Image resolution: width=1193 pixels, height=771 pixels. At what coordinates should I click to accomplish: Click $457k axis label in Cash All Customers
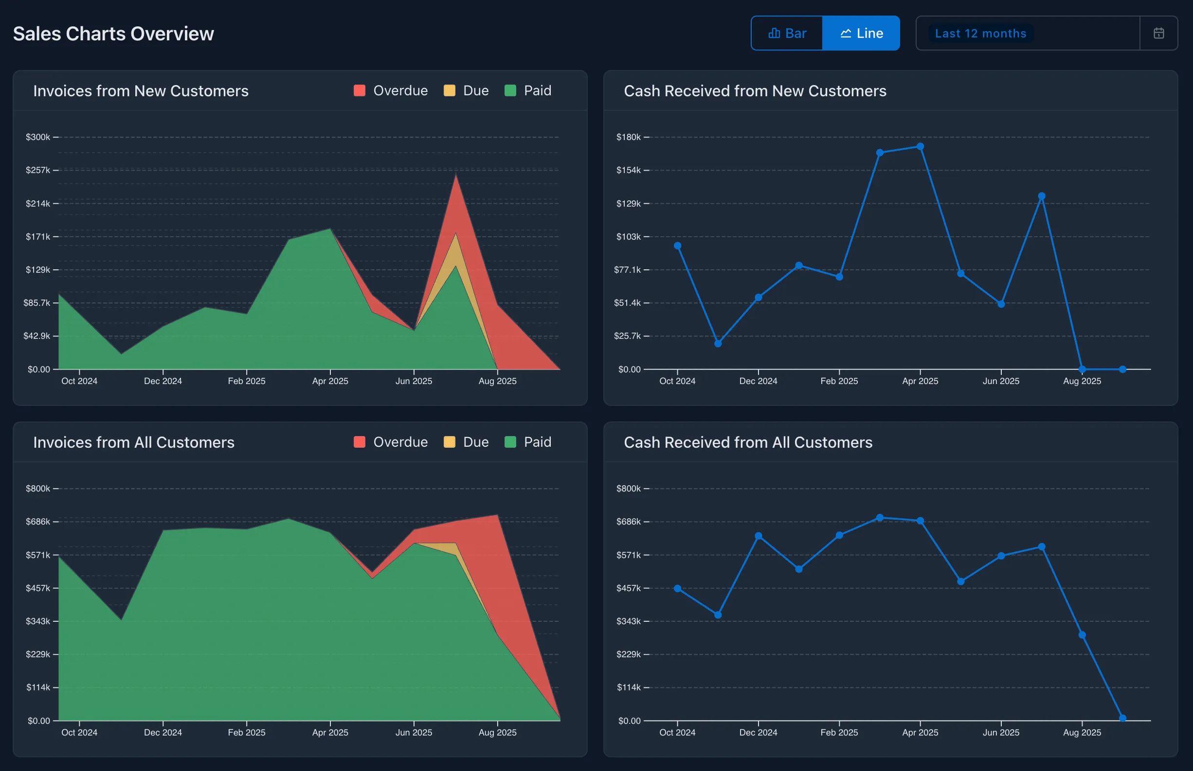click(628, 588)
